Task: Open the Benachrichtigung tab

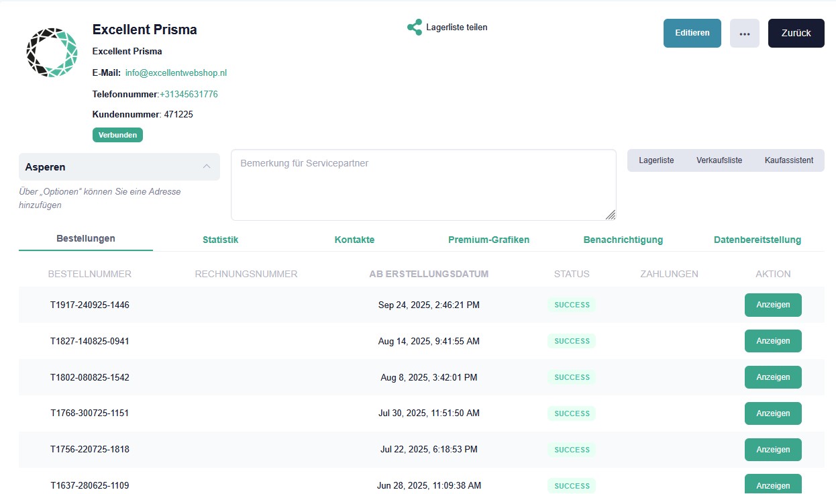Action: 623,240
